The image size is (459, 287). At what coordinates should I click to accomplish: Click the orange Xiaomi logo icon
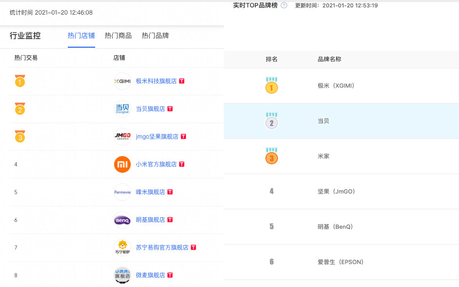point(122,164)
